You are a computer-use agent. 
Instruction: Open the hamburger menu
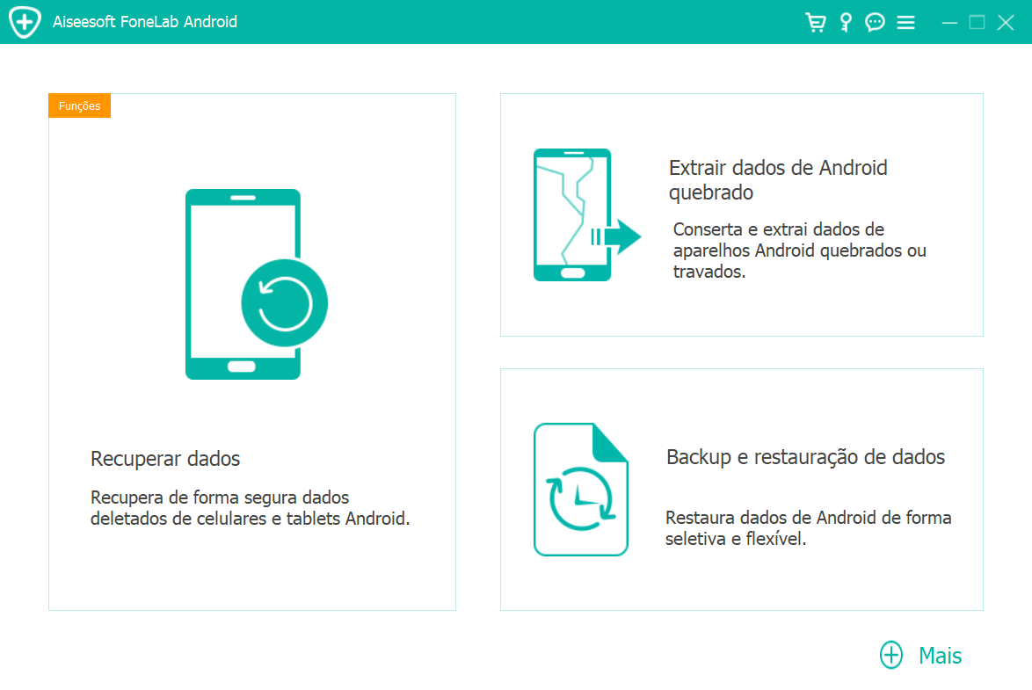[x=905, y=22]
